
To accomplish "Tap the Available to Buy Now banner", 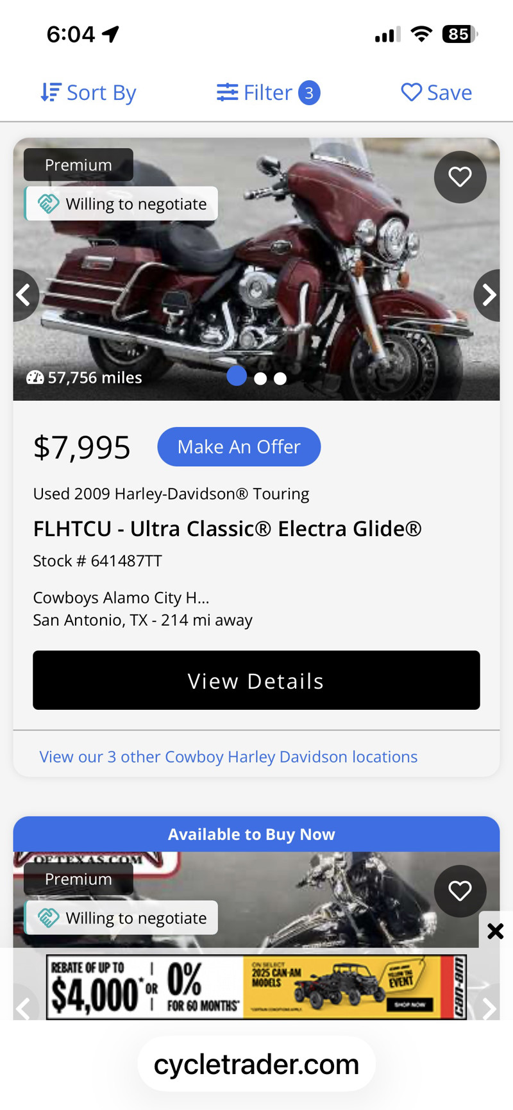I will (x=251, y=834).
